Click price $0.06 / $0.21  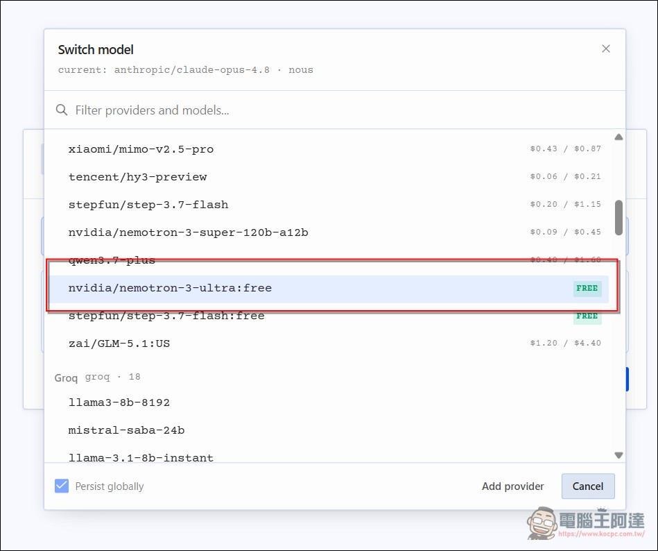click(565, 176)
